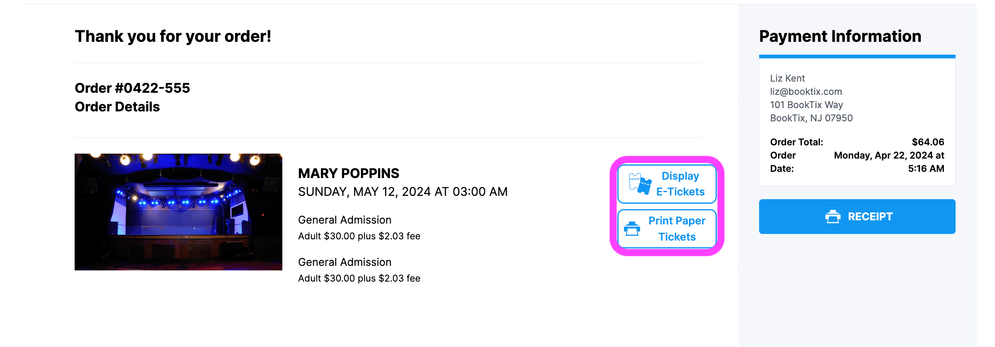Click the $64.06 order total amount
Viewport: 995px width, 347px height.
[x=928, y=142]
